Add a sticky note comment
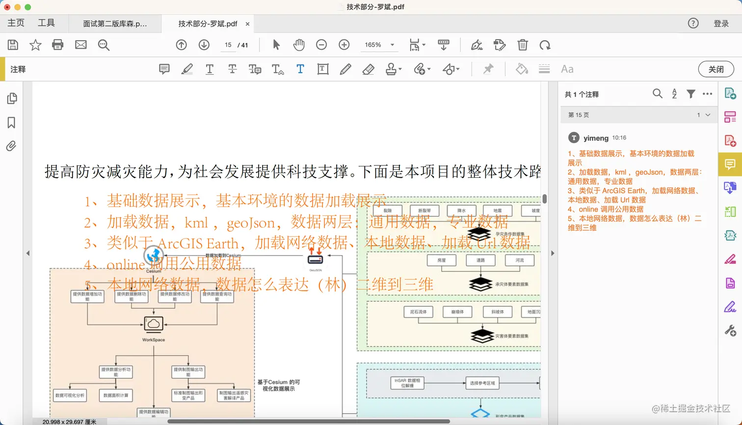 coord(164,69)
